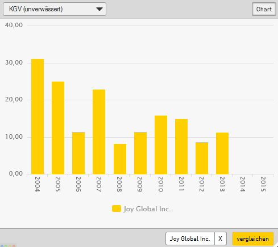This screenshot has height=247, width=278.
Task: Select the 2010 bar in the chart
Action: (161, 144)
